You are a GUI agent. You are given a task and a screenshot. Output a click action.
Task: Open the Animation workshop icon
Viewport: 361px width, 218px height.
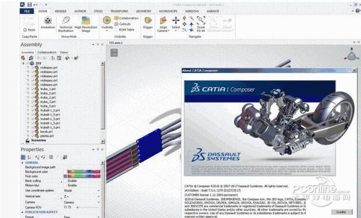[48, 21]
